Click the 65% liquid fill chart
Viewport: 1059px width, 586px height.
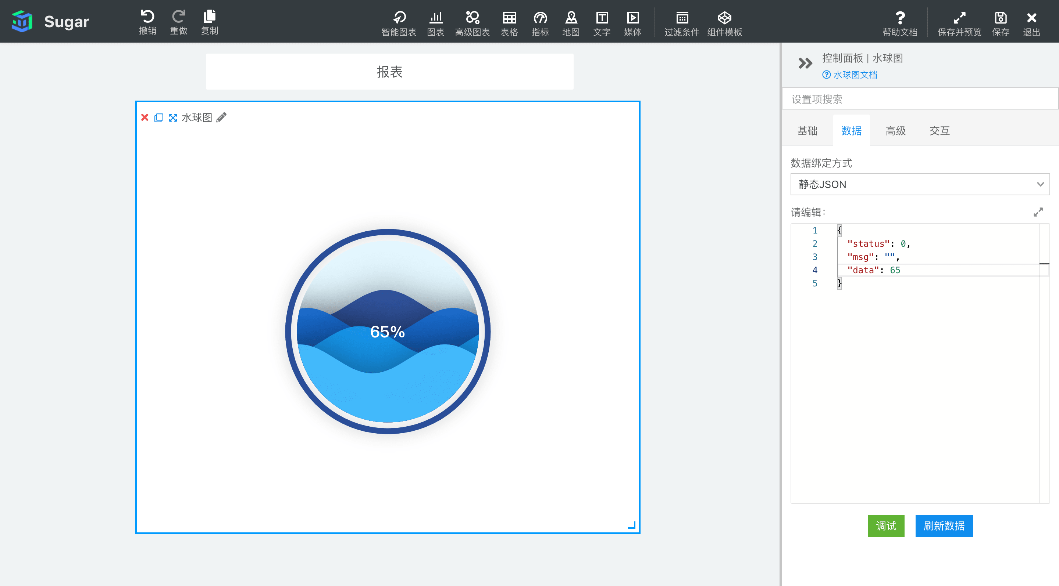[388, 331]
